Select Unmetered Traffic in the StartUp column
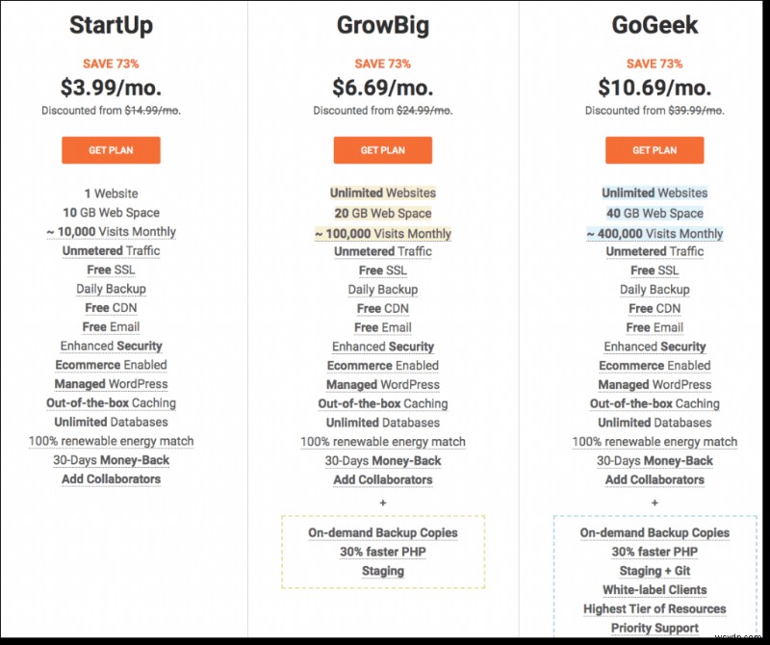770x645 pixels. pyautogui.click(x=111, y=251)
